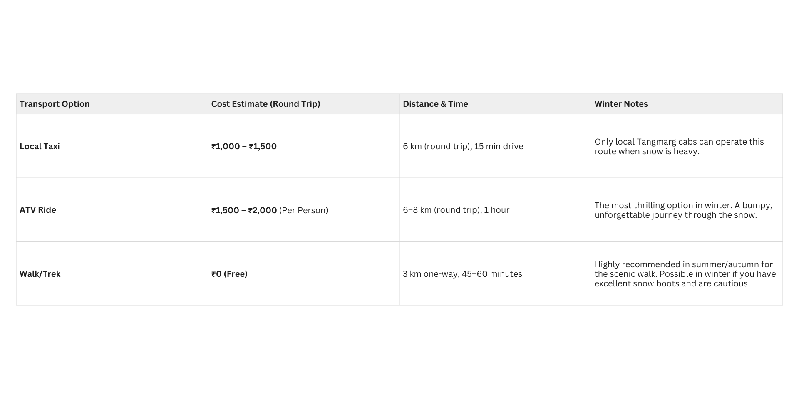Click the ₹1,500 – ₹2,000 price text

coord(244,210)
